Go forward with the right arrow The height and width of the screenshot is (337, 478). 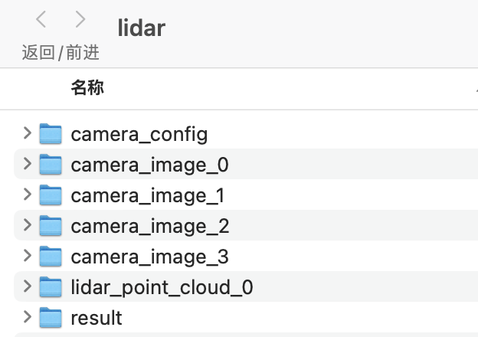[x=80, y=20]
